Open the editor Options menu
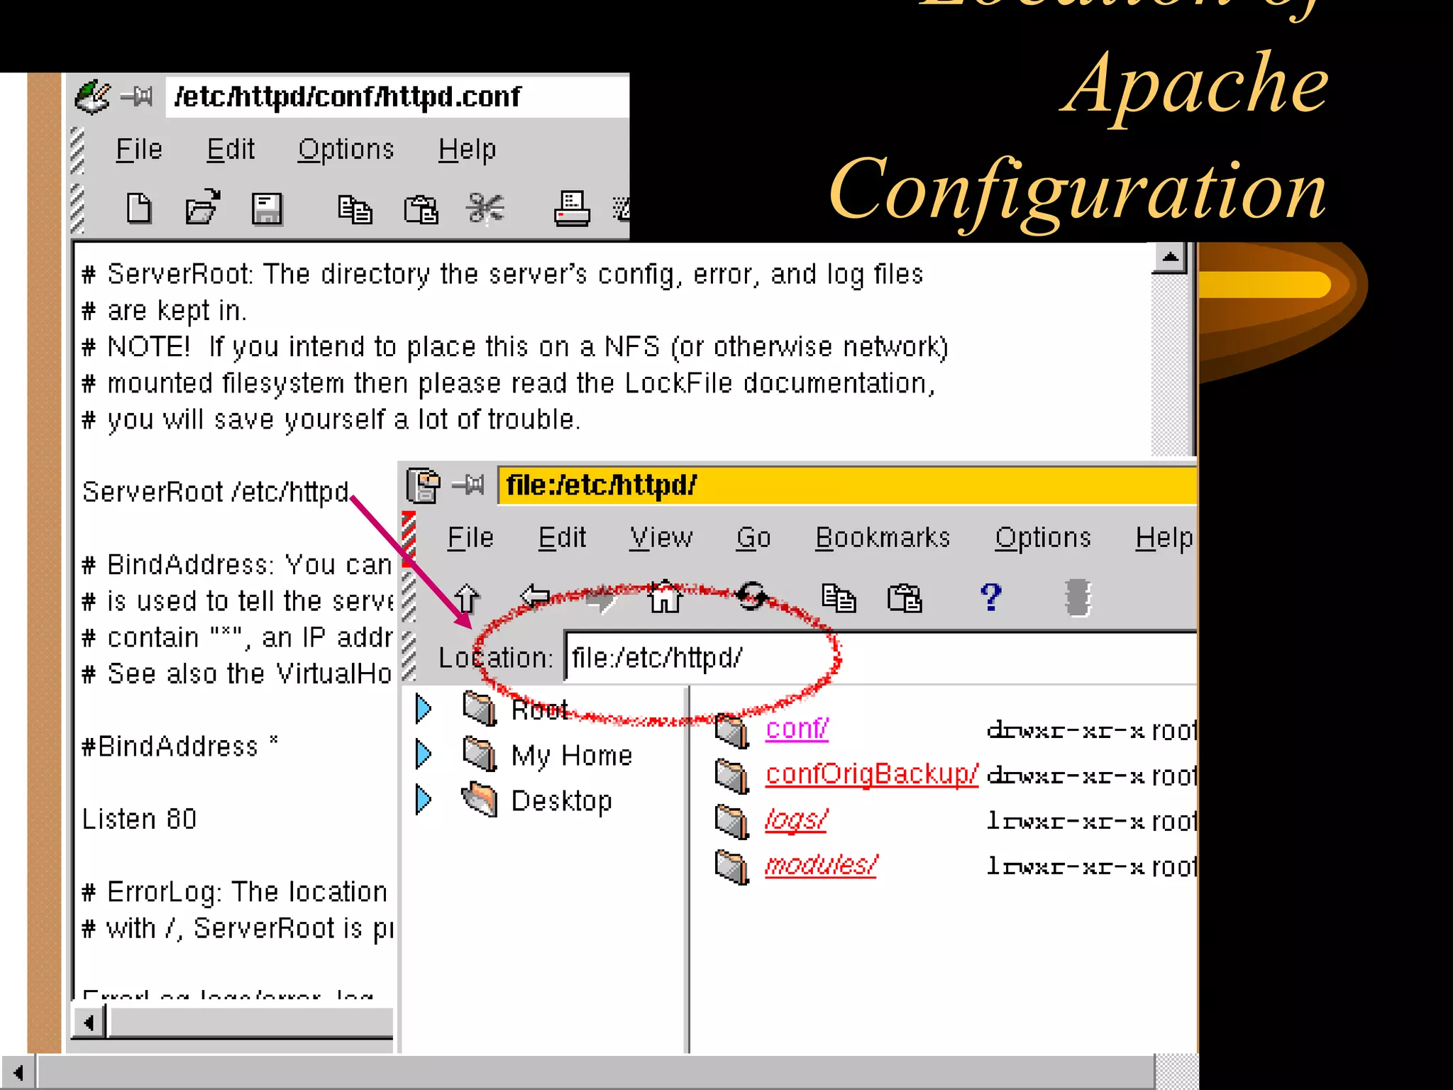 tap(346, 150)
